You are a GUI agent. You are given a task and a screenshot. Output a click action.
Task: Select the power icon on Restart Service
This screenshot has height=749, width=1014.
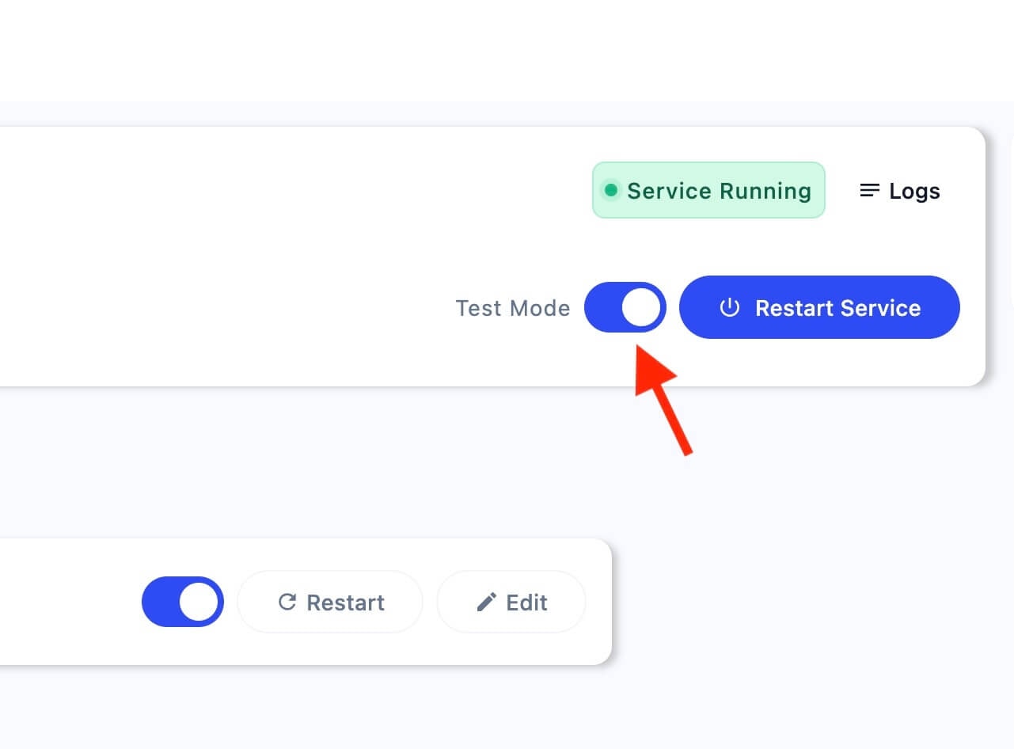tap(729, 308)
